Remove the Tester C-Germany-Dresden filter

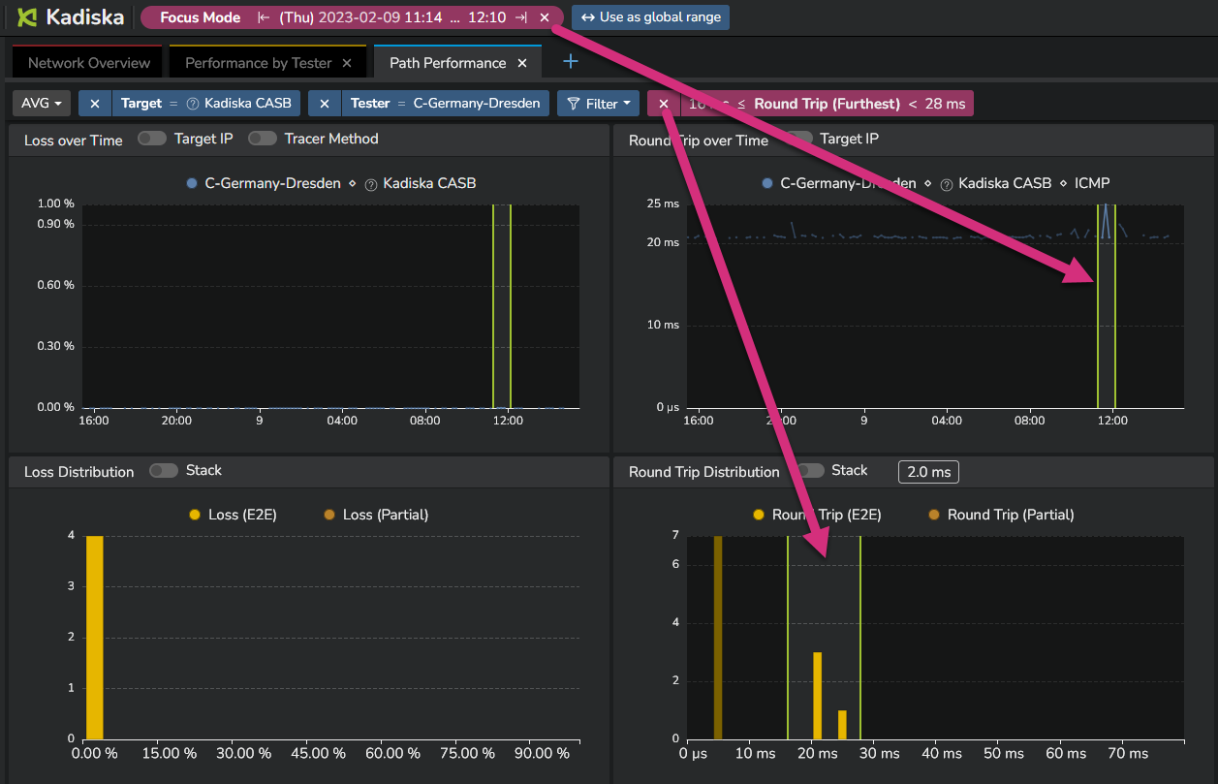tap(325, 104)
